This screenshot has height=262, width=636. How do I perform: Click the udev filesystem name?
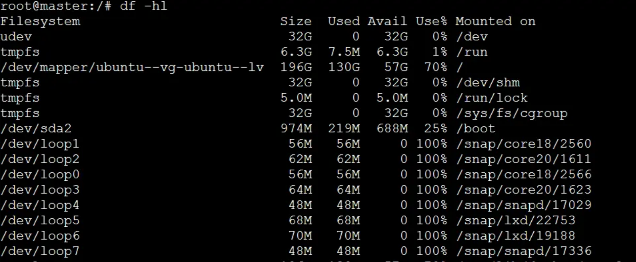(x=16, y=37)
